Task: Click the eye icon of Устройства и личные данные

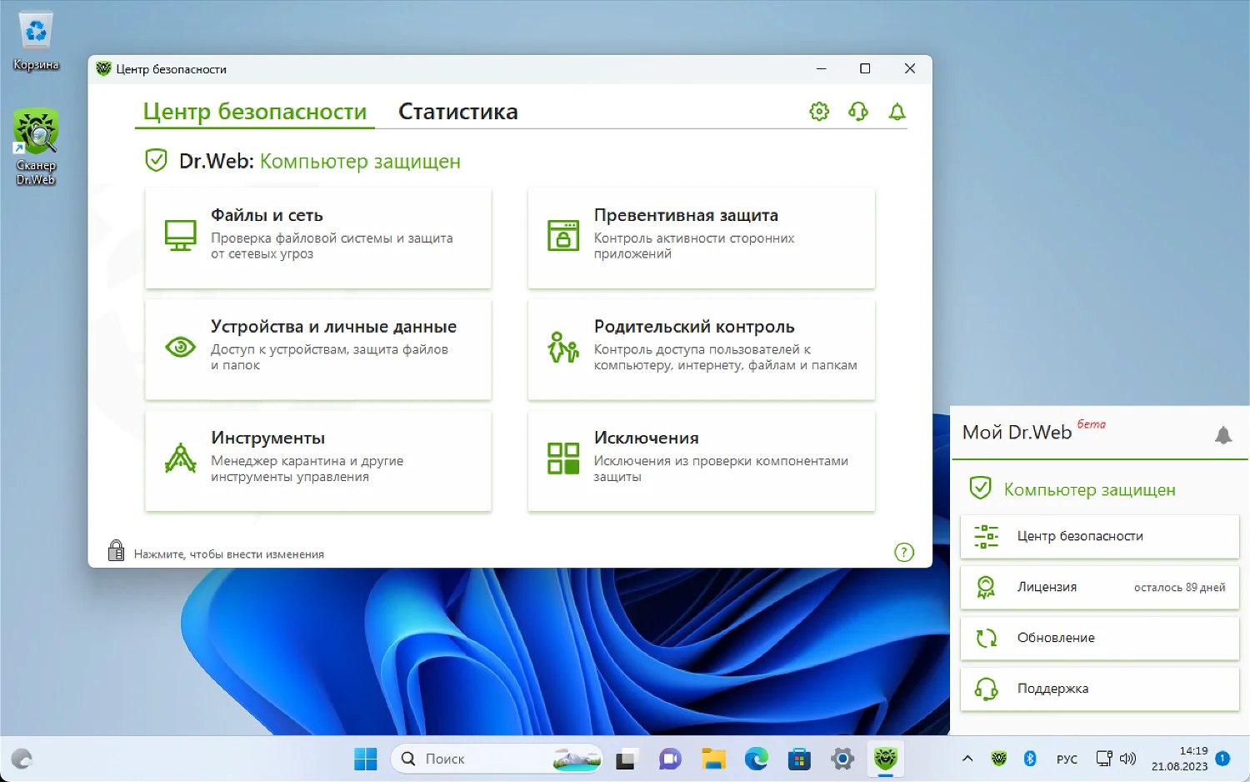Action: click(x=180, y=347)
